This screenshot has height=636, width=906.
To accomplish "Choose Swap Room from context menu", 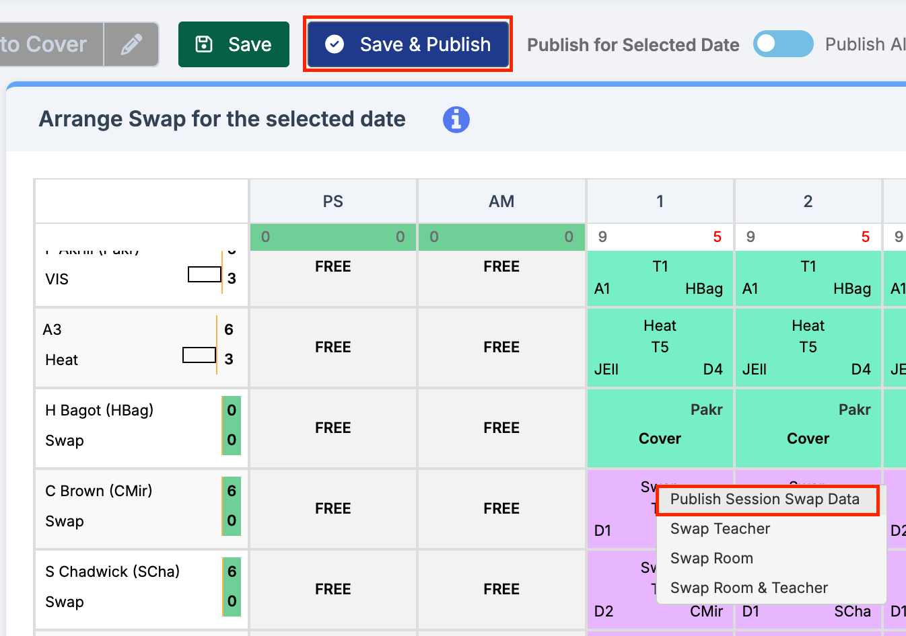I will click(x=711, y=559).
